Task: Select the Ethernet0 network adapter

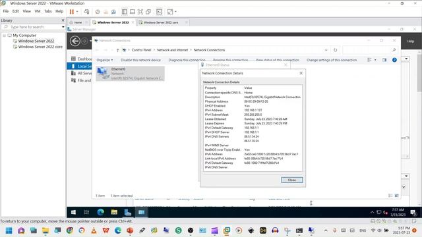Action: point(131,74)
